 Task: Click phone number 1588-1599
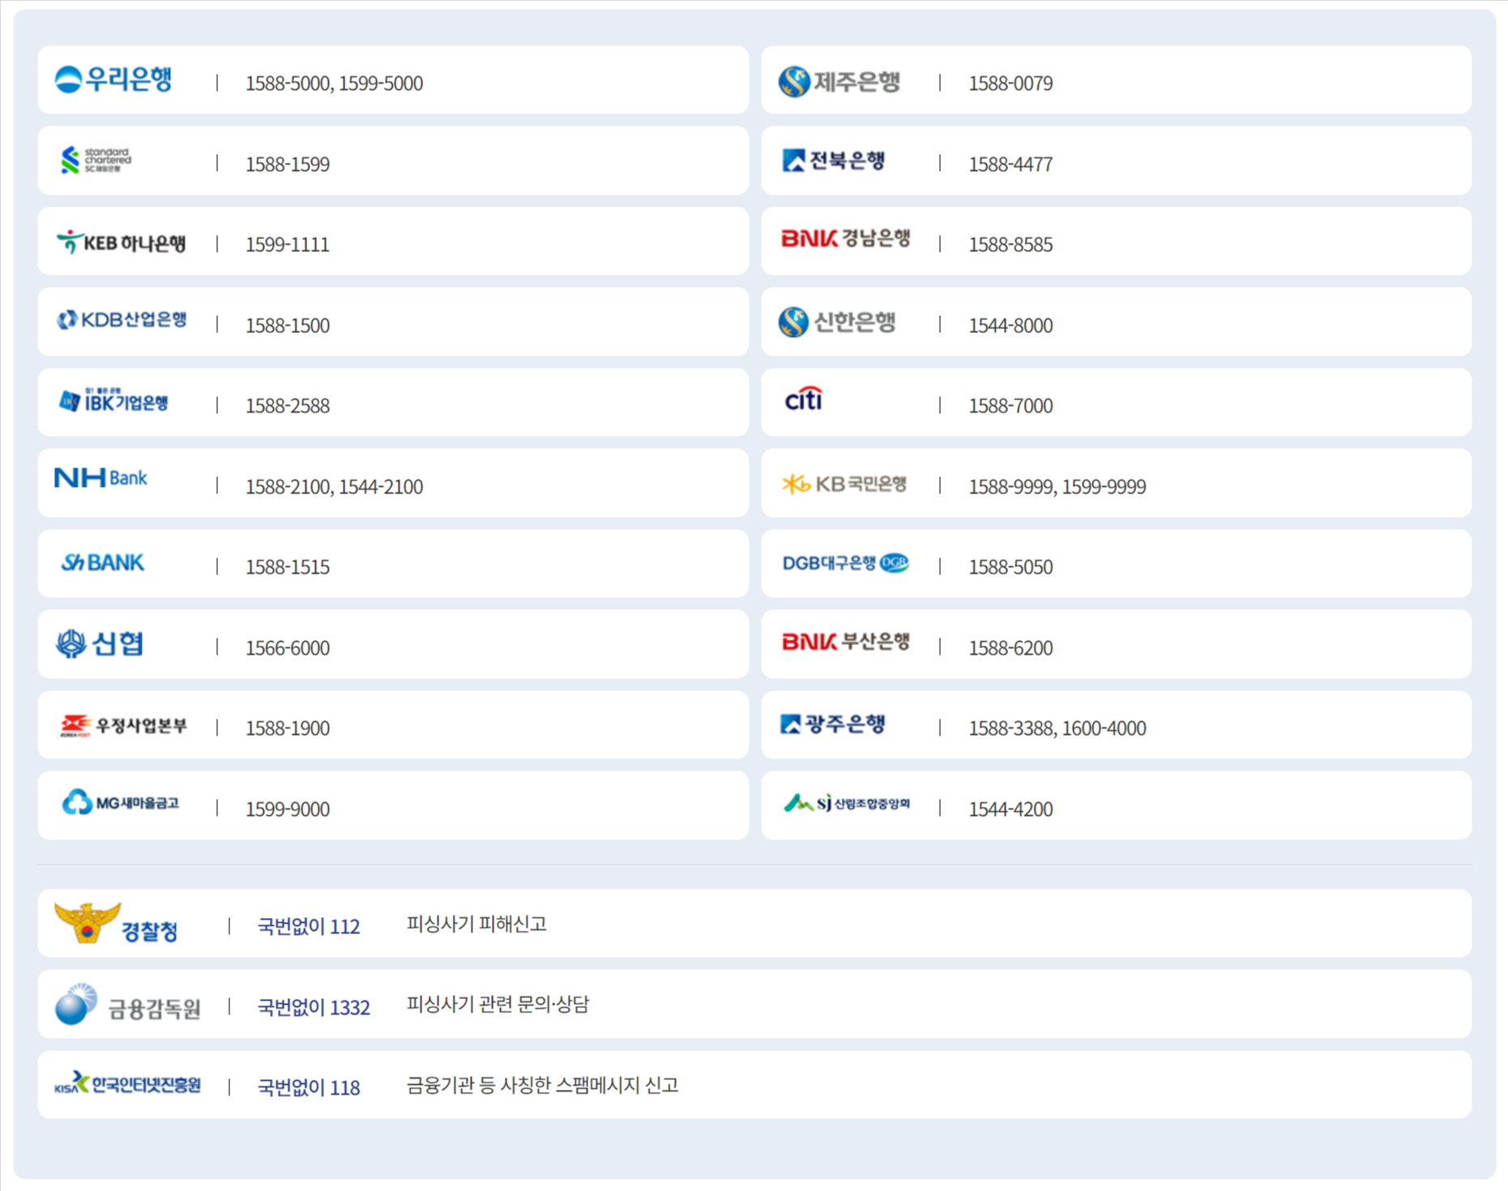click(x=288, y=164)
